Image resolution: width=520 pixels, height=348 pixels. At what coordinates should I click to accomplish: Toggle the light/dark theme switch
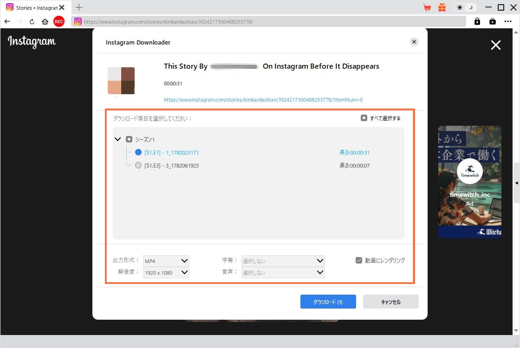[465, 7]
